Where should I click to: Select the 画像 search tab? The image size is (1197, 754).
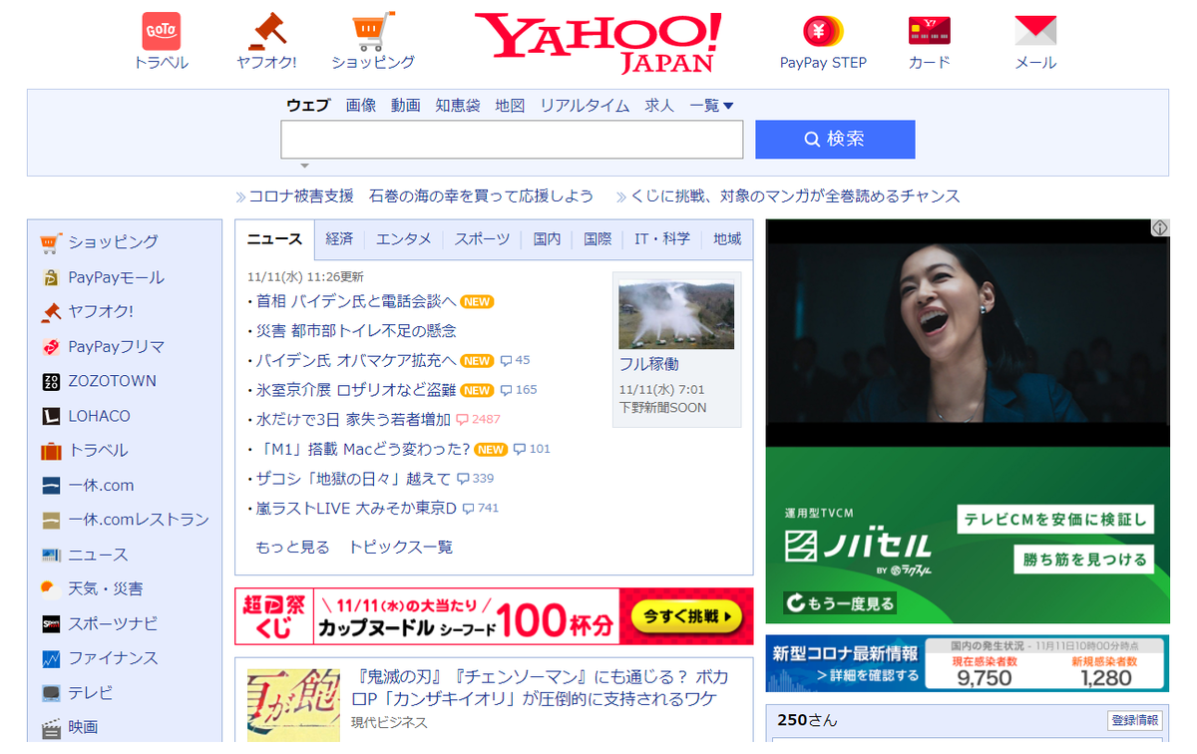(x=361, y=105)
